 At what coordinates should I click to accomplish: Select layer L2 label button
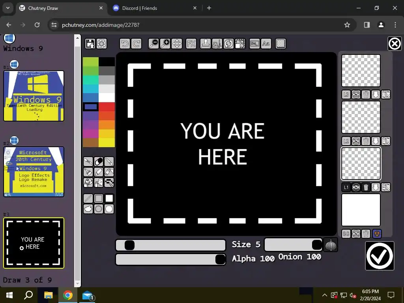pyautogui.click(x=346, y=141)
